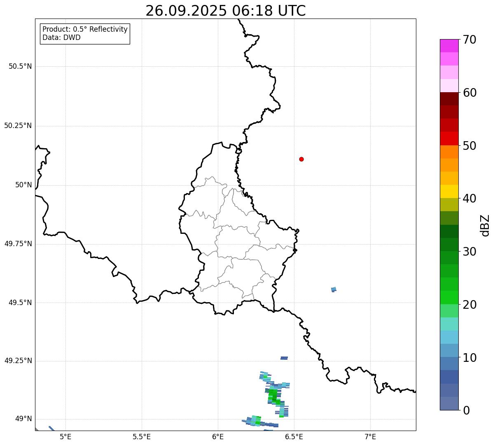Click the Product: 0.5° Reflectivity label

click(x=85, y=30)
